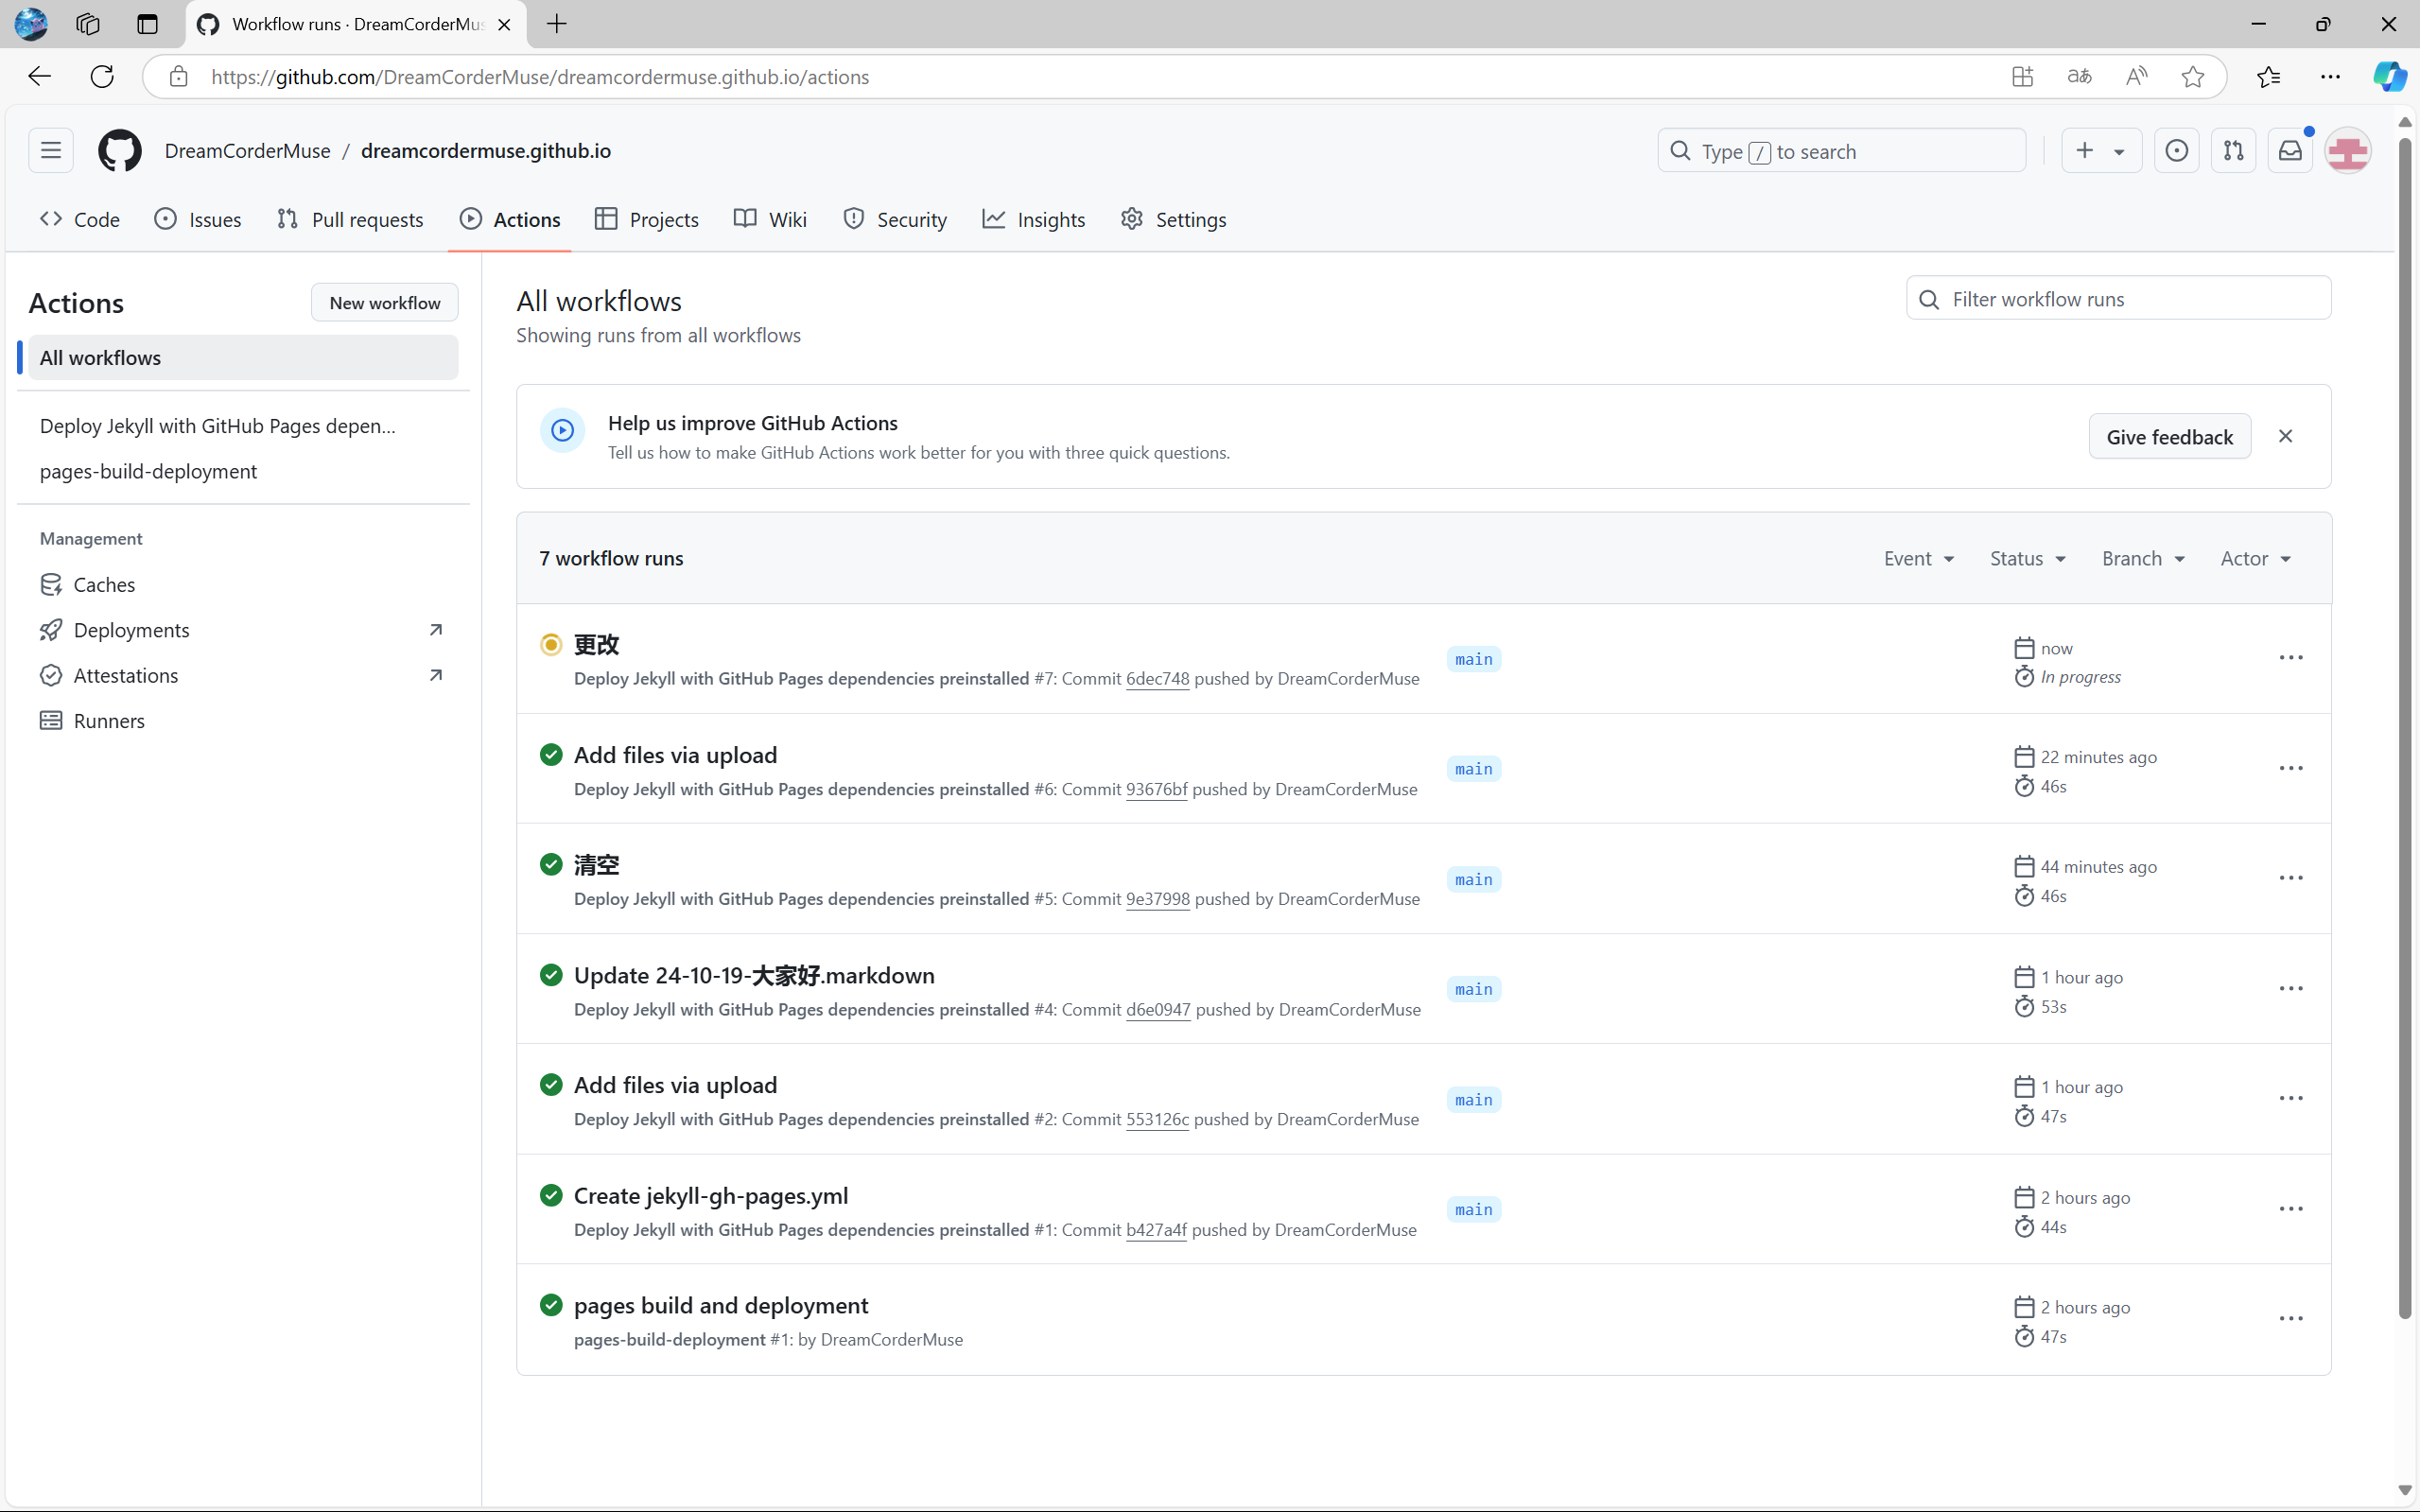This screenshot has height=1512, width=2420.
Task: Click the translate icon in address bar
Action: [x=2079, y=77]
